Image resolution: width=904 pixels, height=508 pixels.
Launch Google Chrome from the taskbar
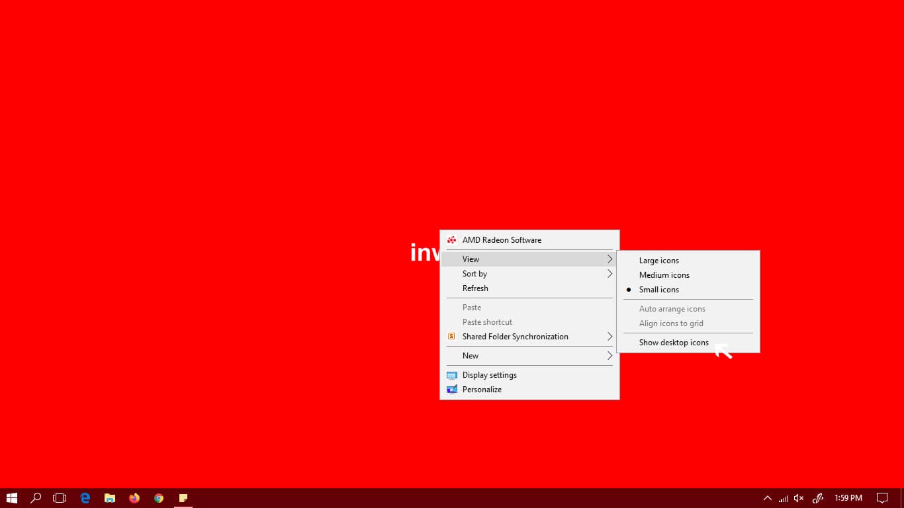(x=158, y=497)
